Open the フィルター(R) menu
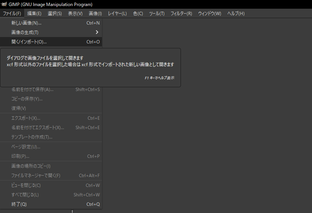 [181, 14]
